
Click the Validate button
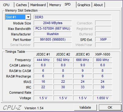[x=85, y=107]
